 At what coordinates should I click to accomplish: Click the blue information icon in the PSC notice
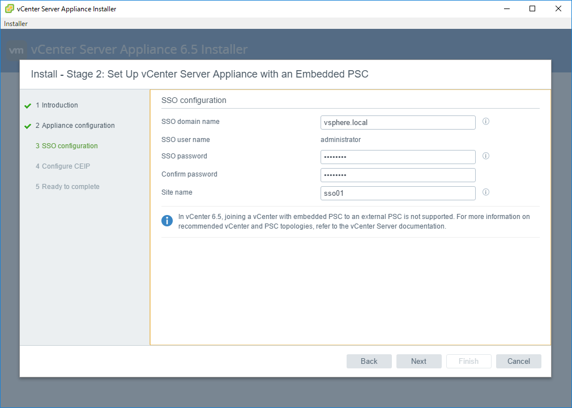167,221
